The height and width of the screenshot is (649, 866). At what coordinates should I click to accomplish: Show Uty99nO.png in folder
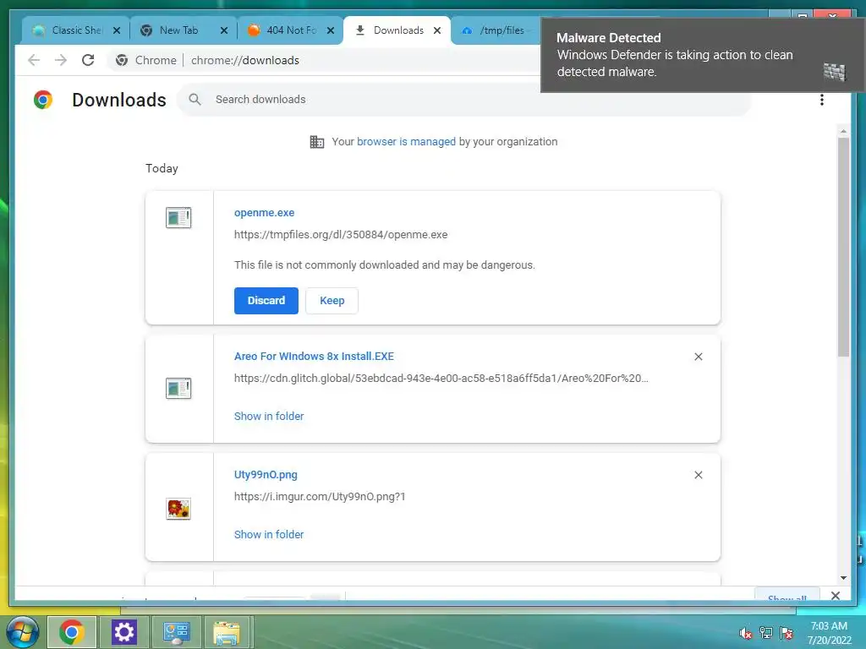(x=269, y=534)
